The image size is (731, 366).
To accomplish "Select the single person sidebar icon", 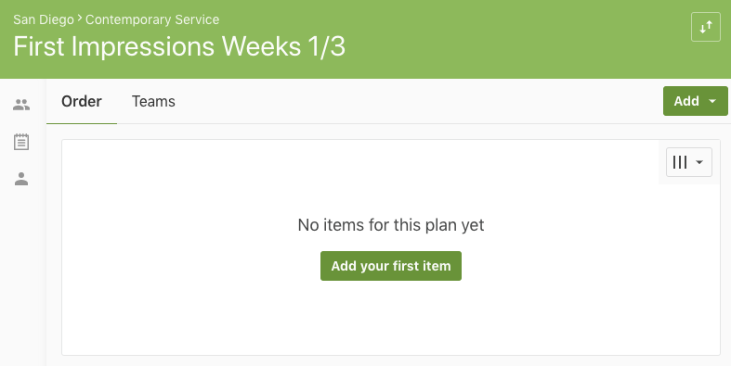I will pyautogui.click(x=21, y=179).
